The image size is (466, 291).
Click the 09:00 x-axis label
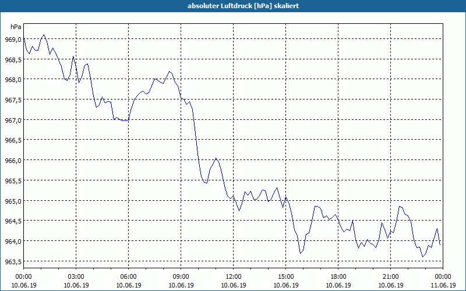[x=181, y=277]
